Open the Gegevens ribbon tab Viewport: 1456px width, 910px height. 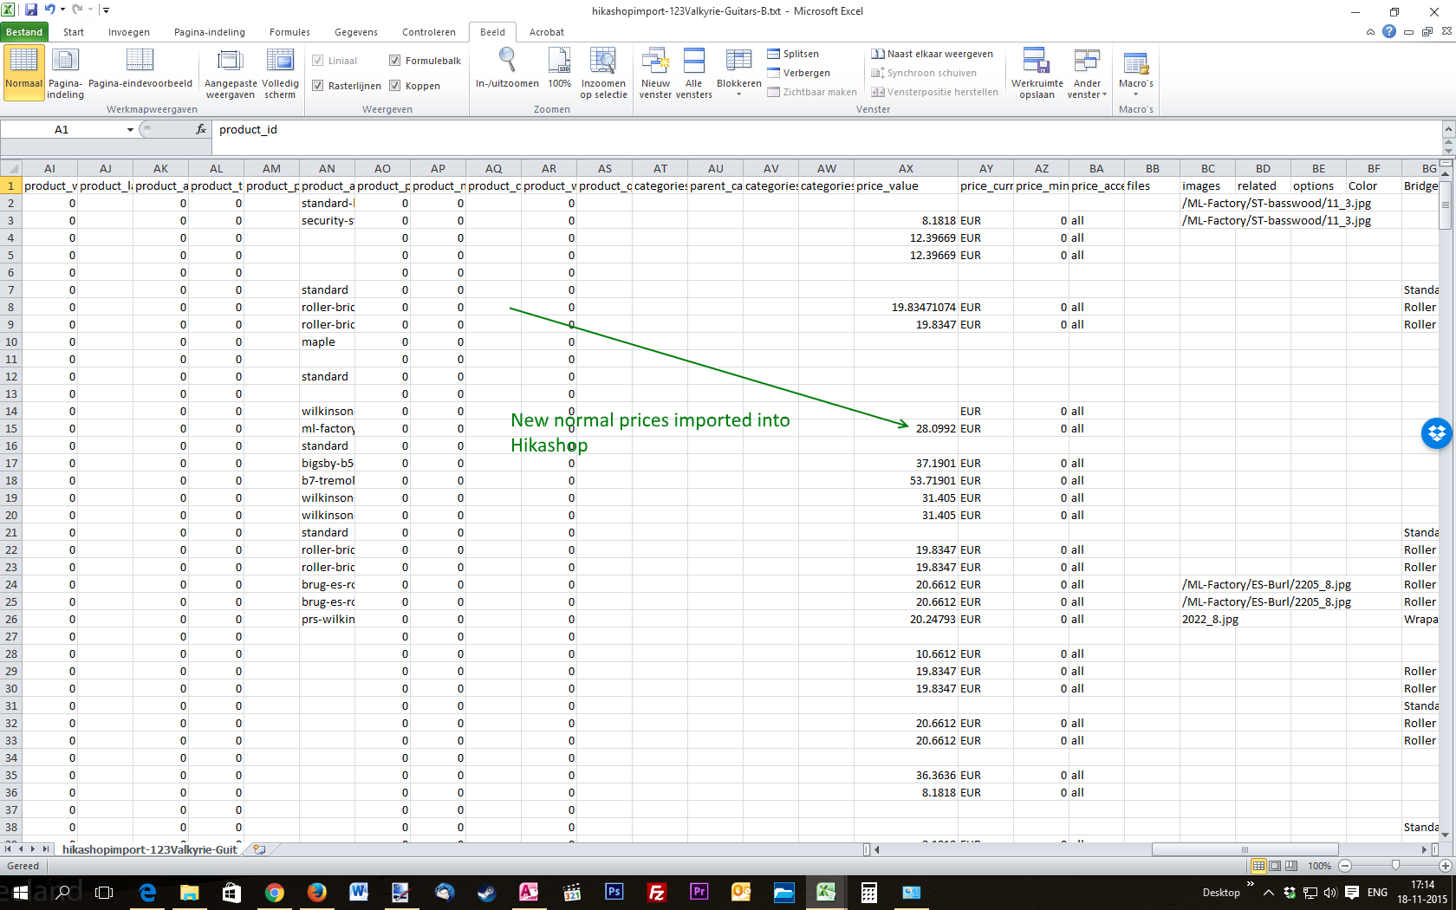tap(355, 32)
